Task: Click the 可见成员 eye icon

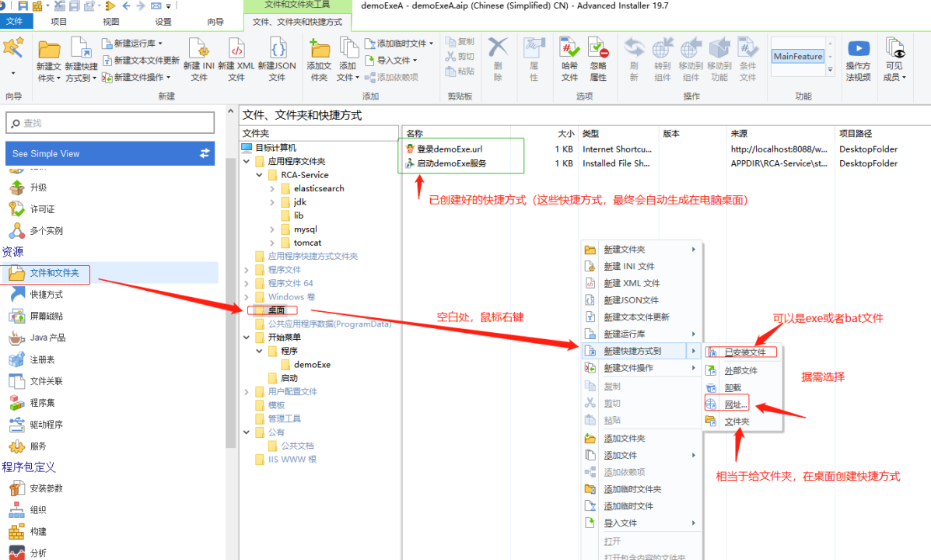Action: pos(894,48)
